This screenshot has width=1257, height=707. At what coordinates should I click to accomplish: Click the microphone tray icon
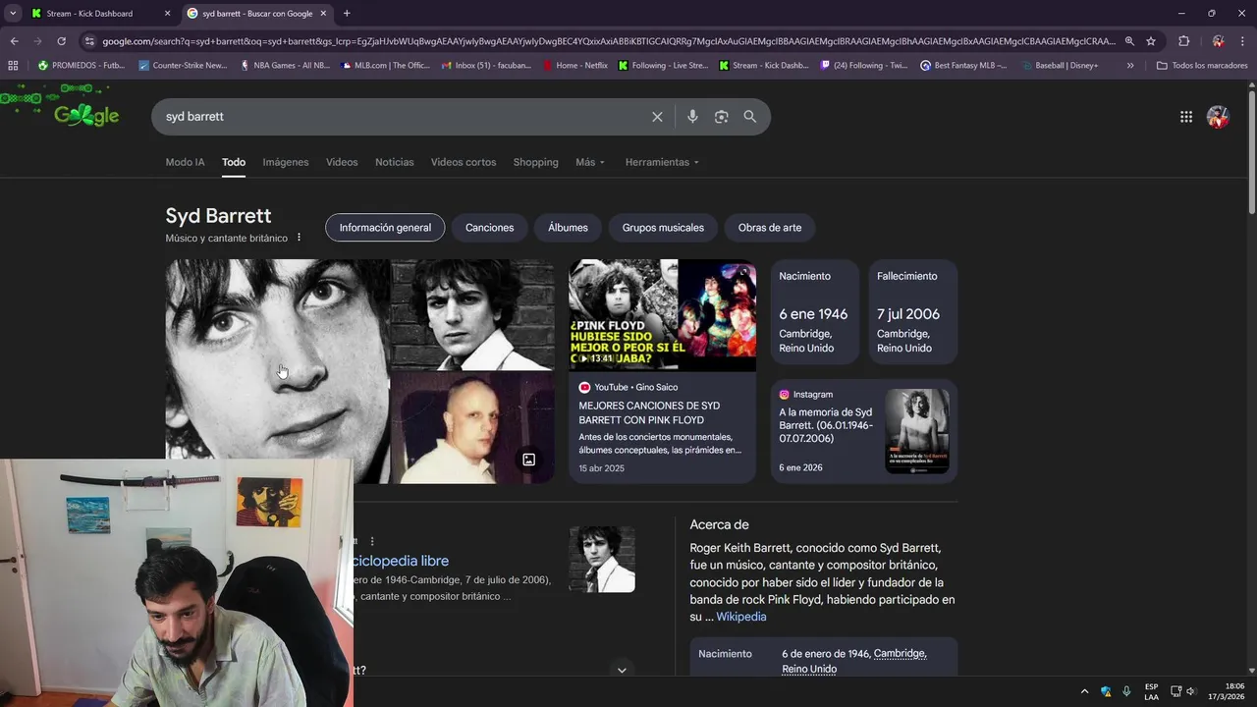(x=1126, y=691)
